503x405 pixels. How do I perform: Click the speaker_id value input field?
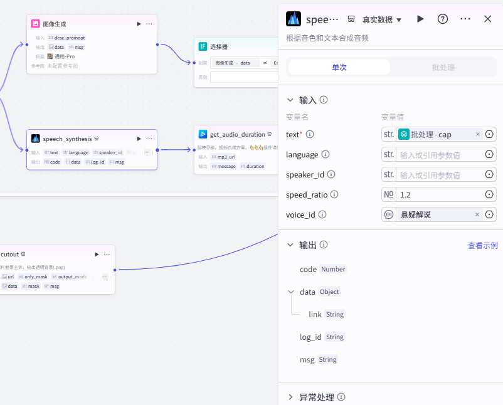tap(440, 175)
